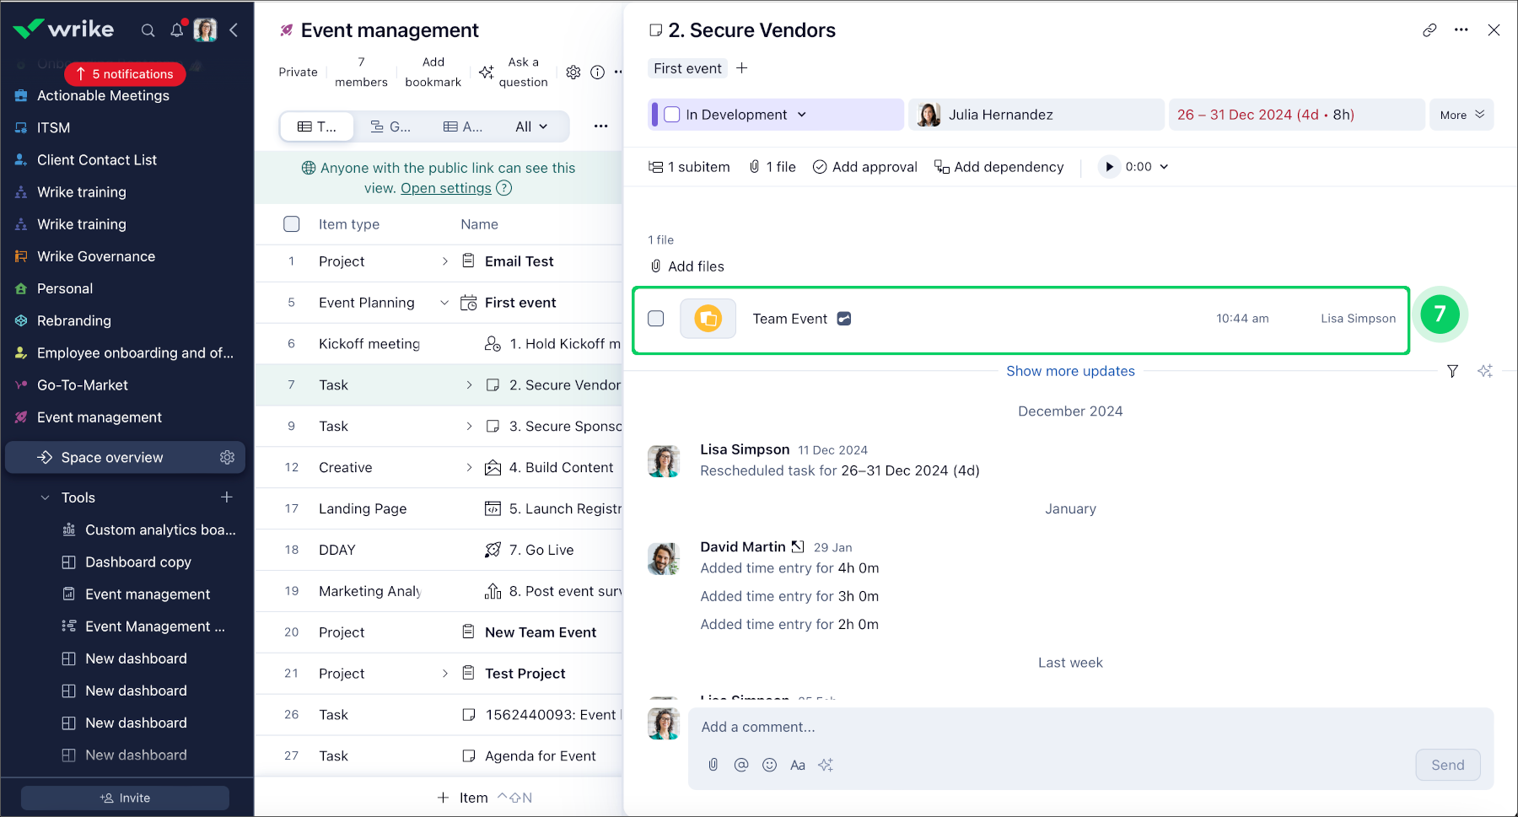This screenshot has height=817, width=1518.
Task: Open the All views tab dropdown
Action: [x=531, y=126]
